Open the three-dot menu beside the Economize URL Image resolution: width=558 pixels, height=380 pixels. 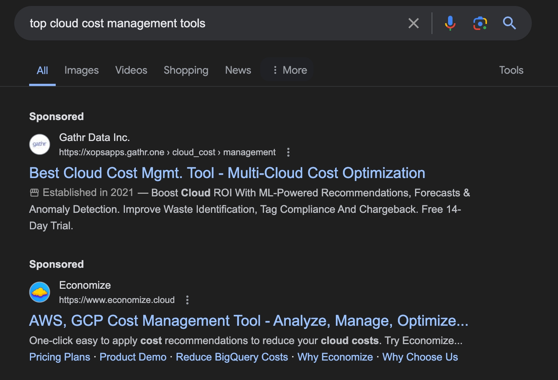(x=187, y=300)
